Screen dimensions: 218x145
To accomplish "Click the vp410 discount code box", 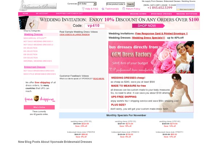I will click(x=94, y=26).
